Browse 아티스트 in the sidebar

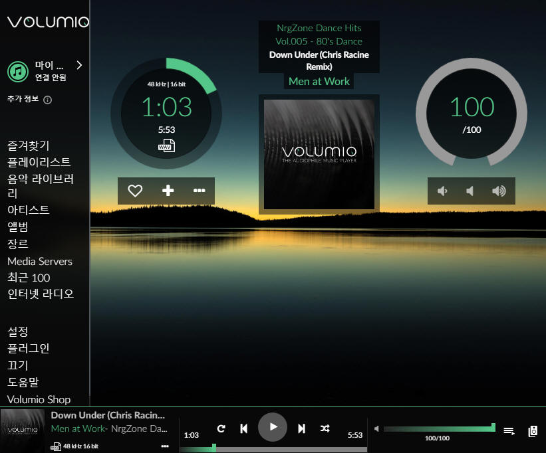pos(28,210)
